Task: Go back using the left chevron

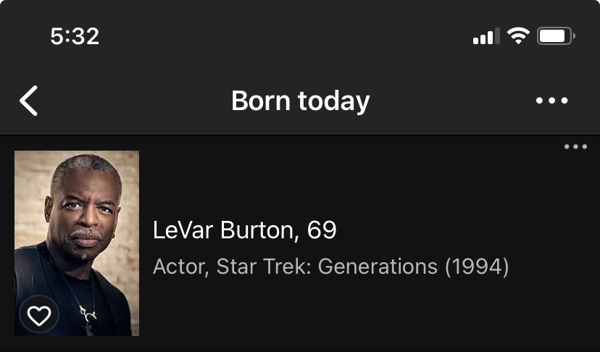Action: click(29, 101)
